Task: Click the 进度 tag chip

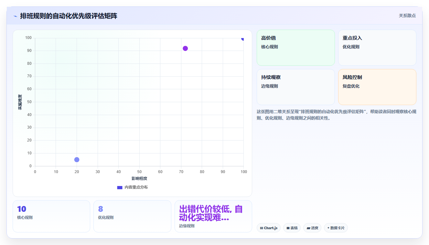Action: (x=312, y=228)
